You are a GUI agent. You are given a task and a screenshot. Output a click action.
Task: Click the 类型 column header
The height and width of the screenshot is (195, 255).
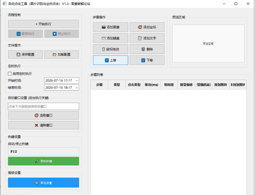(117, 85)
